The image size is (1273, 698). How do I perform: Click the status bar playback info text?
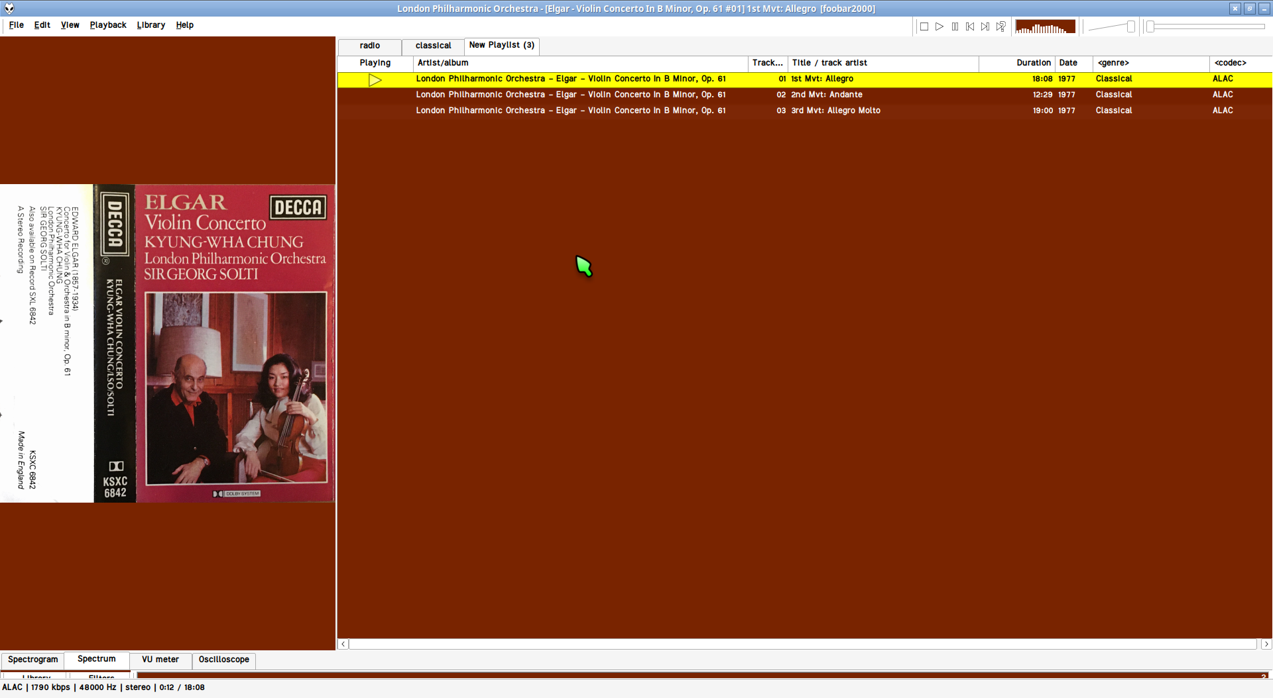103,687
